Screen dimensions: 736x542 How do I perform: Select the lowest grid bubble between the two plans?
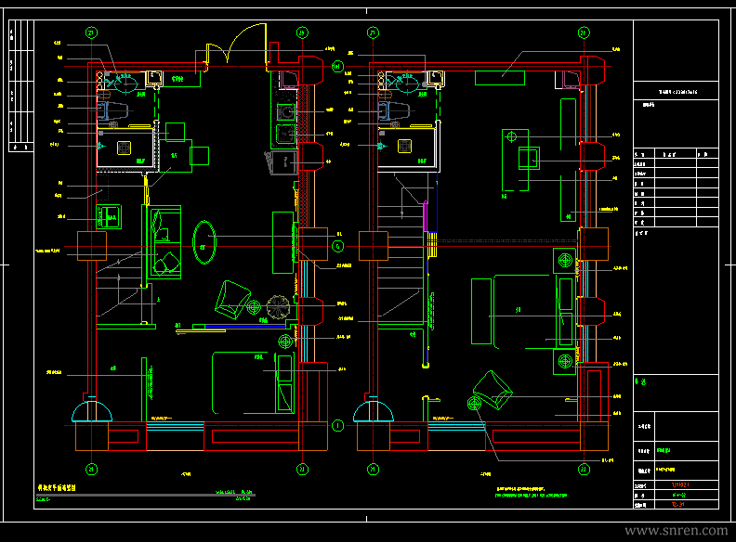(x=337, y=426)
